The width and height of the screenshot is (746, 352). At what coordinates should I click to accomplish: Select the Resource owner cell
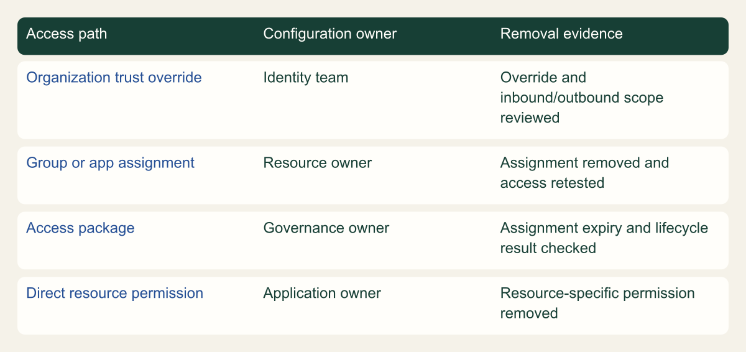point(318,163)
